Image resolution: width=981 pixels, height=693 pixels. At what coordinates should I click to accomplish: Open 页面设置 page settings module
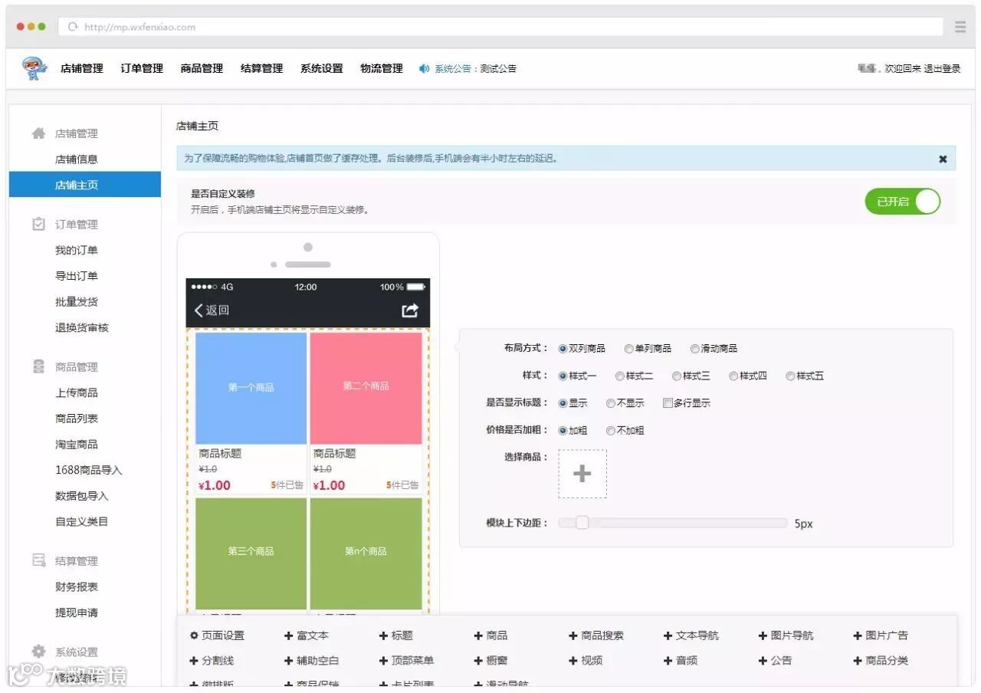click(218, 636)
